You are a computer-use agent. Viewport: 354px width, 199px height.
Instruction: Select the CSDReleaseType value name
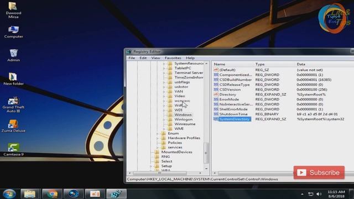pos(235,85)
